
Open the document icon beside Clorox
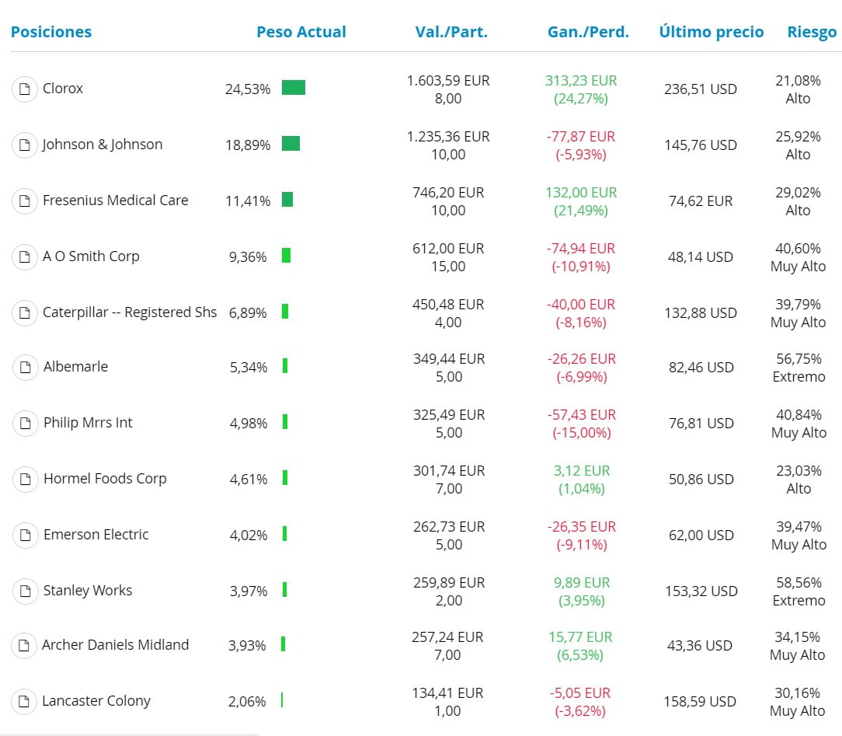click(25, 89)
